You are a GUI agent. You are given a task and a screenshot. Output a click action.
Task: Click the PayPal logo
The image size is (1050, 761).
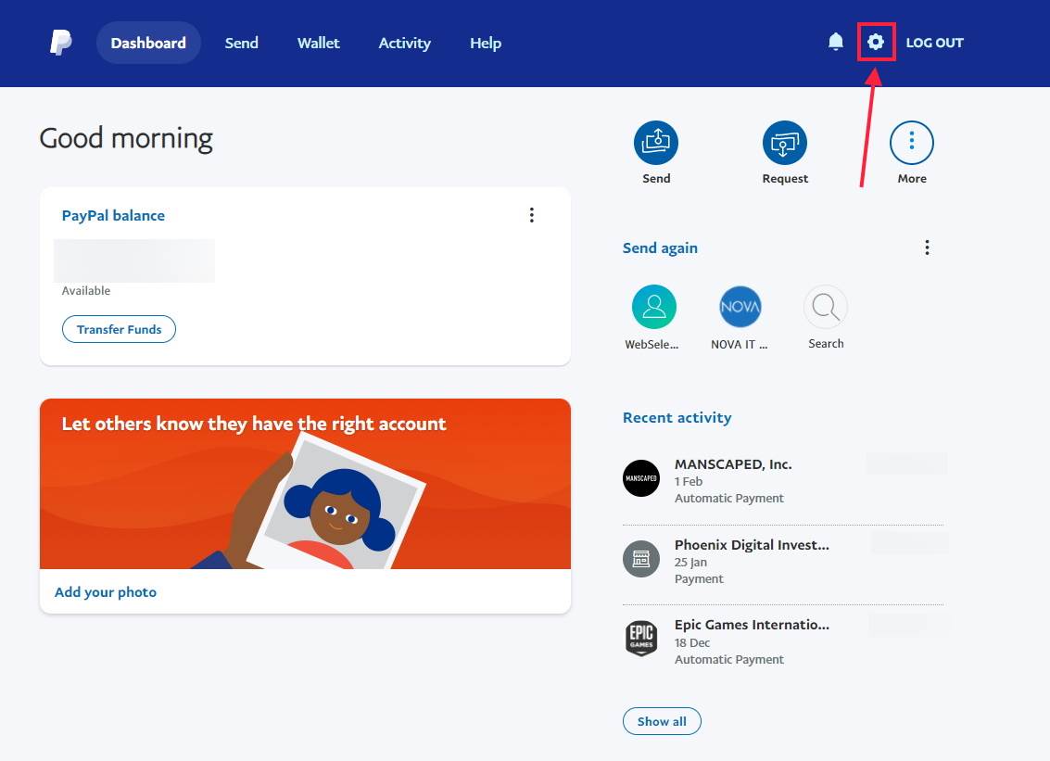(x=59, y=42)
